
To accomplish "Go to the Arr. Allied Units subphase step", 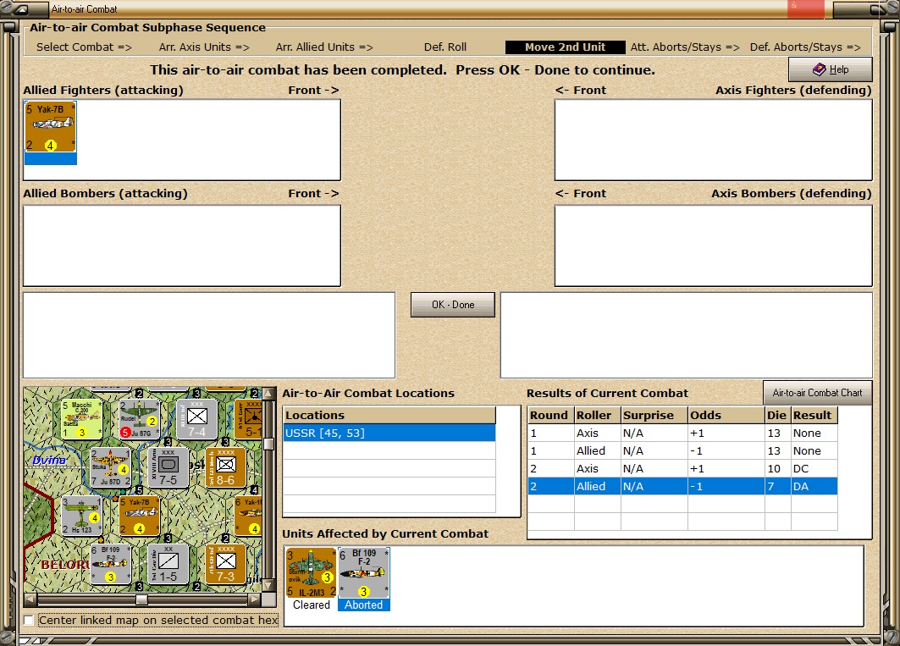I will coord(324,47).
